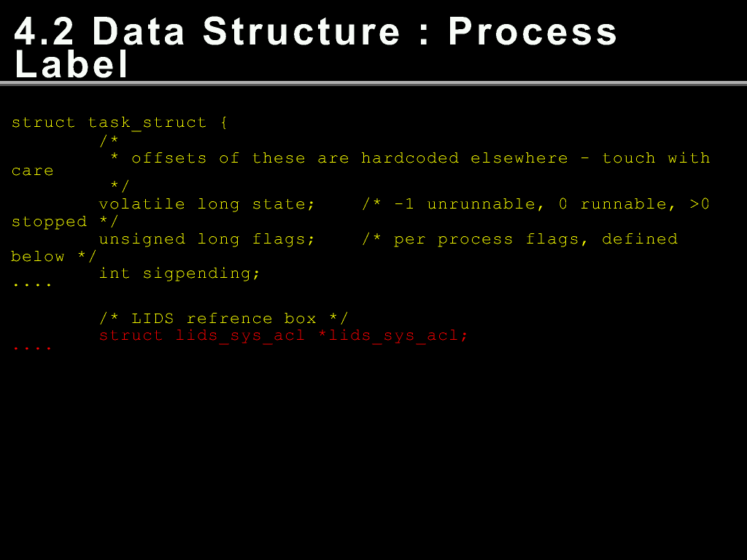Image resolution: width=747 pixels, height=560 pixels.
Task: Click the 'per process flags, defined' comment
Action: tap(535, 239)
